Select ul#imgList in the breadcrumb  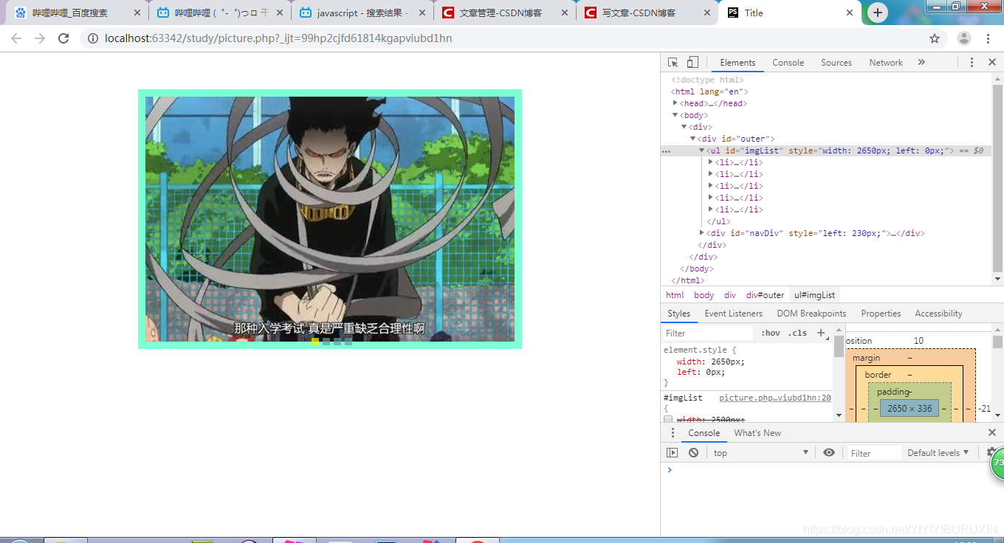pyautogui.click(x=814, y=295)
